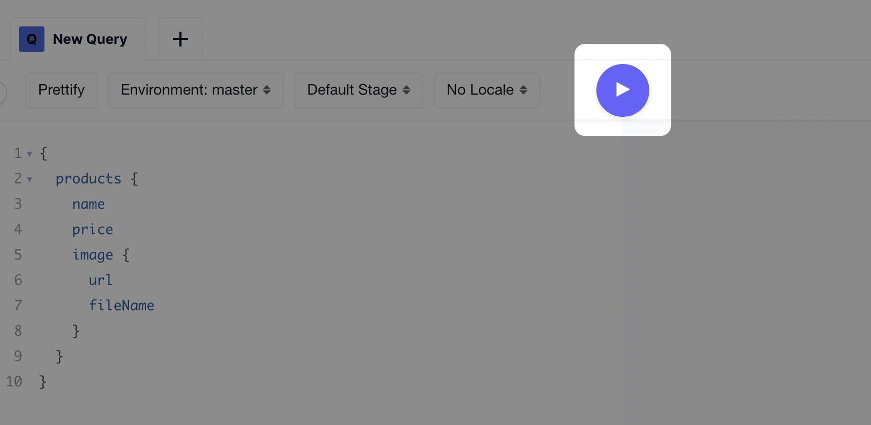This screenshot has height=425, width=871.
Task: Add a new query tab with plus icon
Action: 180,39
